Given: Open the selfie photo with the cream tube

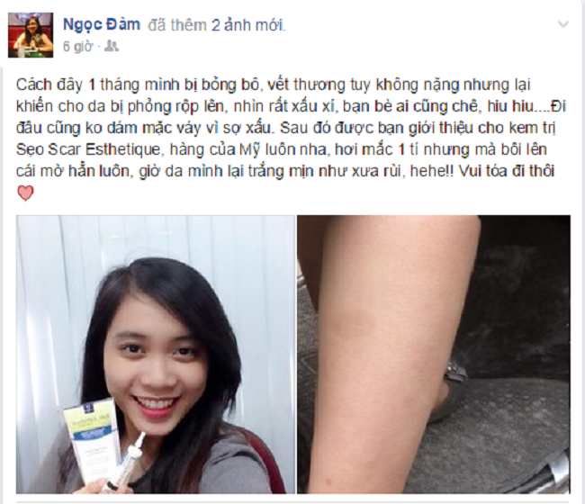Looking at the screenshot, I should pos(155,354).
